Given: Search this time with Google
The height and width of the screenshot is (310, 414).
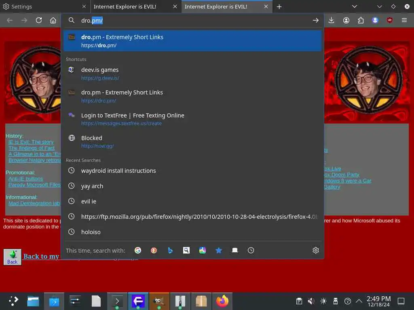Looking at the screenshot, I should click(x=138, y=250).
